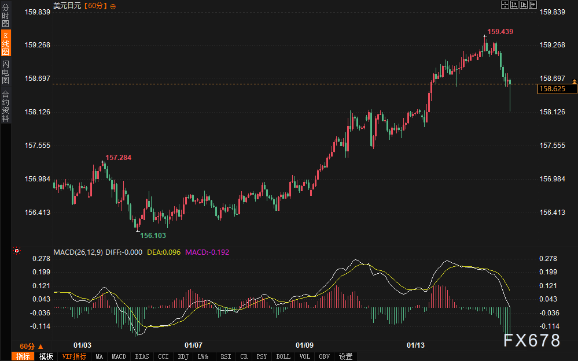Click the orange alert marker above 158.625 price
The width and height of the screenshot is (578, 361).
click(574, 80)
